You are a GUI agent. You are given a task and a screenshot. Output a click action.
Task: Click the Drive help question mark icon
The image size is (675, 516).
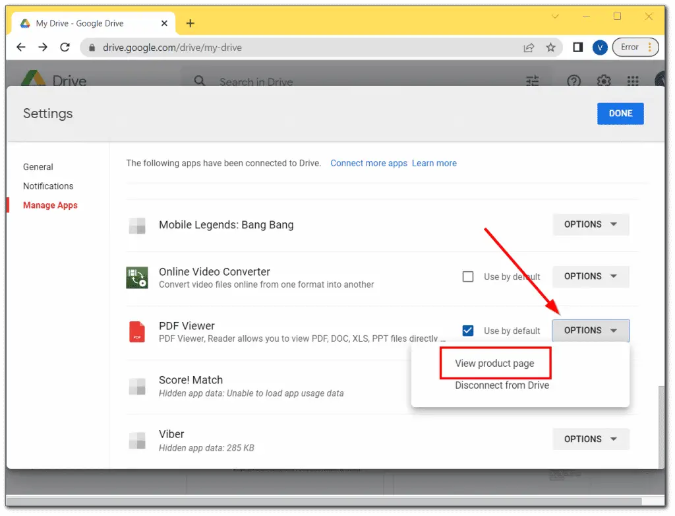point(573,81)
